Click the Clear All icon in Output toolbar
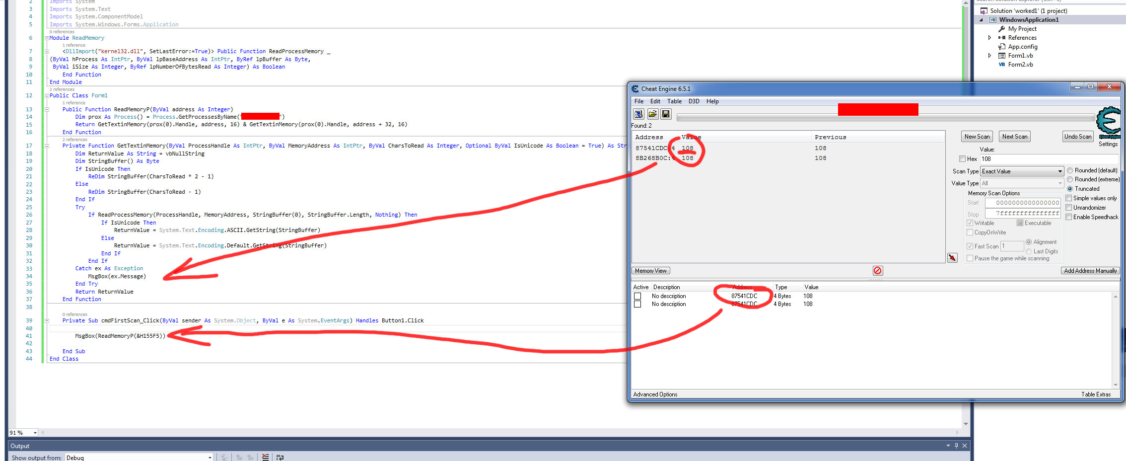Viewport: 1126px width, 461px height. [266, 457]
